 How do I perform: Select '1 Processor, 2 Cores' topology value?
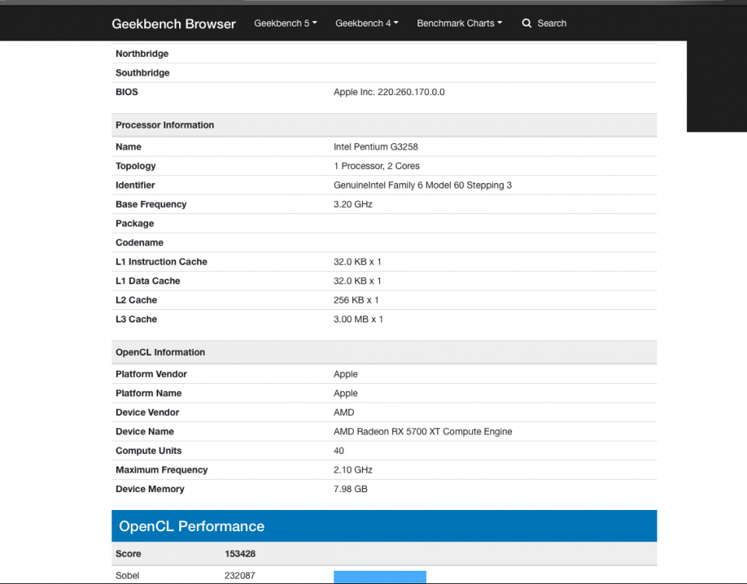[376, 166]
